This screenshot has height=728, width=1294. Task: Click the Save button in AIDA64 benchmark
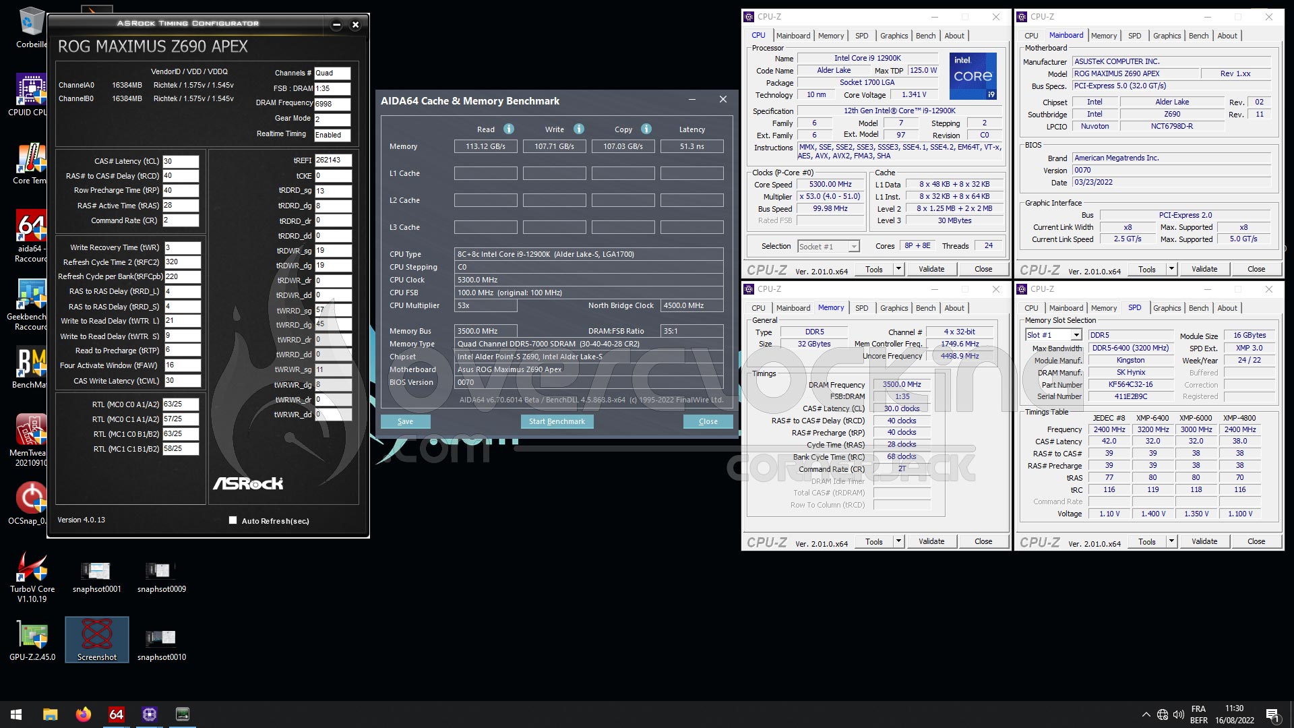pyautogui.click(x=405, y=421)
